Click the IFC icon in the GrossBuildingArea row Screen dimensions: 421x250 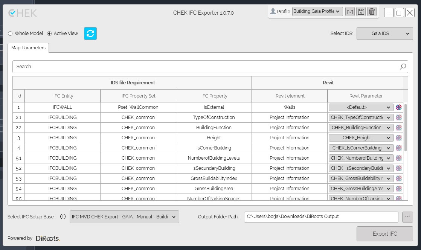click(399, 189)
